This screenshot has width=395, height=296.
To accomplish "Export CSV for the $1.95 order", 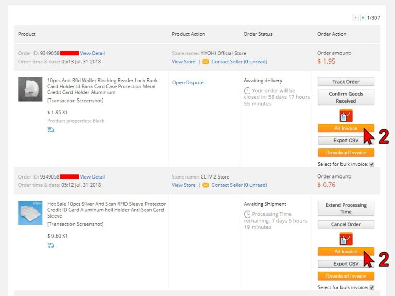I will [346, 140].
